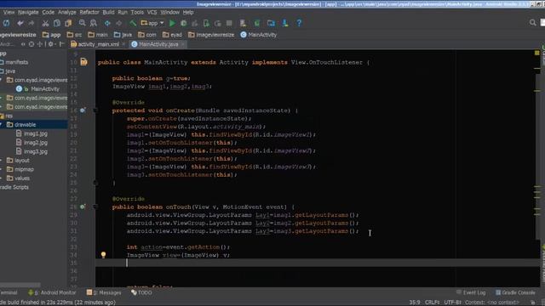This screenshot has width=545, height=306.
Task: Select Gradle Scripts in project tree
Action: click(14, 187)
